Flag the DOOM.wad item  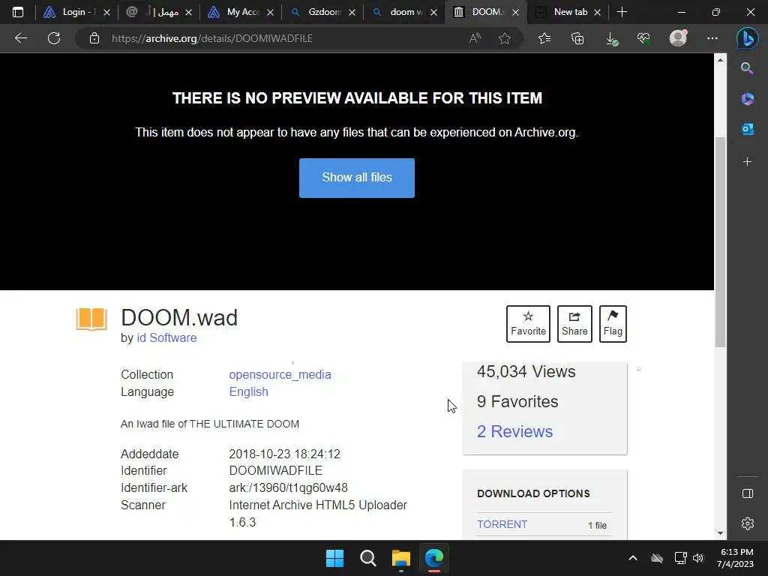[x=613, y=324]
